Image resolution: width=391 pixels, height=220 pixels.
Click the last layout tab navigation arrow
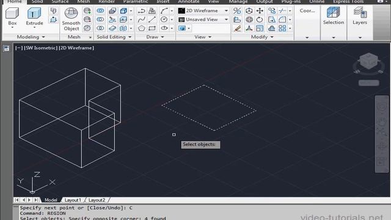tap(36, 200)
